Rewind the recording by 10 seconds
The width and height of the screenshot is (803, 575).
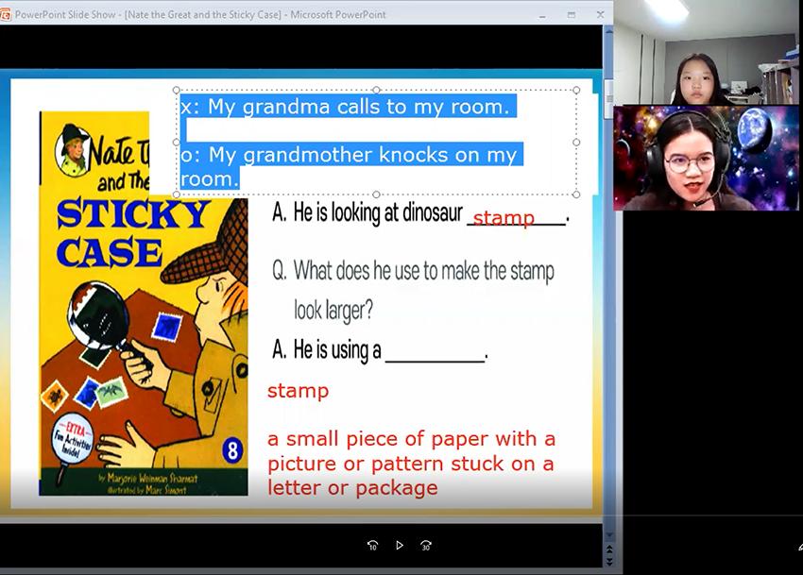[372, 545]
